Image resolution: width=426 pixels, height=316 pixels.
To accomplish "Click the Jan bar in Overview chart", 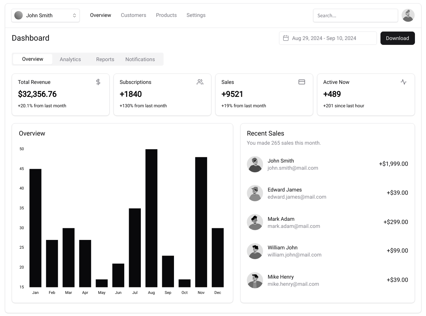I will coord(35,228).
